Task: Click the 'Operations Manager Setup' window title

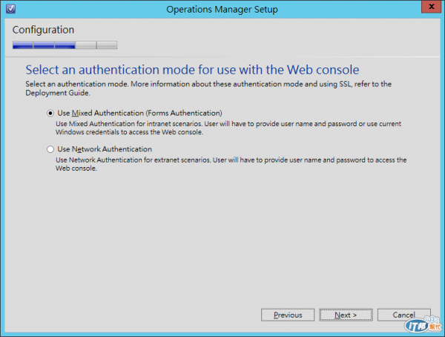Action: click(x=222, y=10)
